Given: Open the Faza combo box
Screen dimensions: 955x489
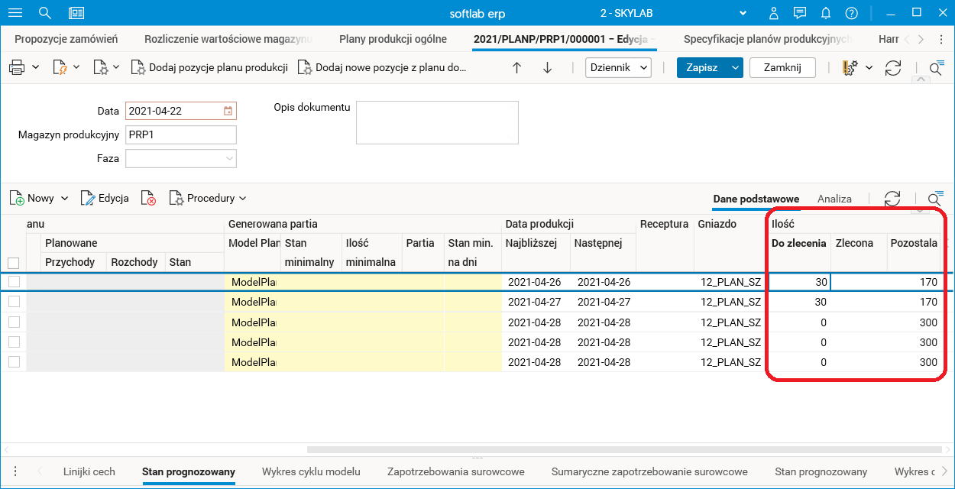Looking at the screenshot, I should (181, 158).
